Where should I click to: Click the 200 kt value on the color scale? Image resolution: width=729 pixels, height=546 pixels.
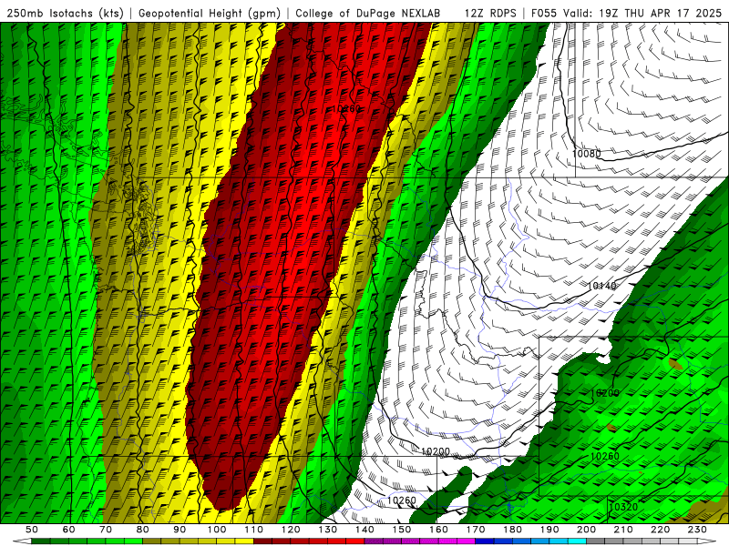click(586, 530)
